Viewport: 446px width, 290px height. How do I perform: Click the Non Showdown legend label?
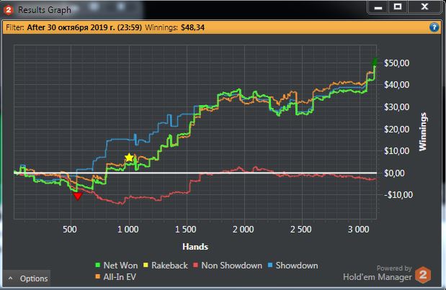[x=231, y=266]
